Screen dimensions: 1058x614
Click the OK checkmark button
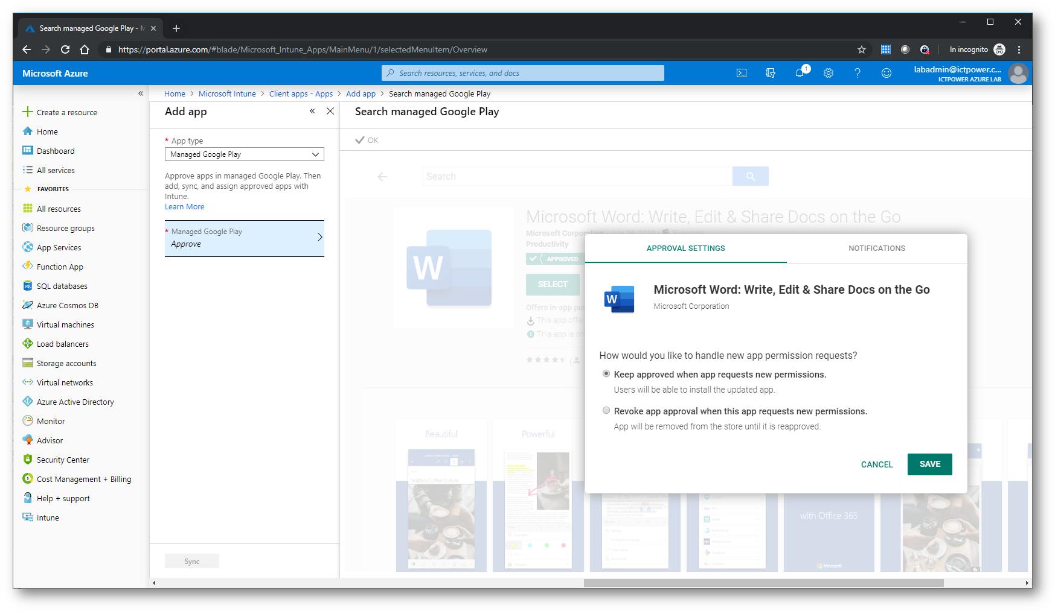367,140
